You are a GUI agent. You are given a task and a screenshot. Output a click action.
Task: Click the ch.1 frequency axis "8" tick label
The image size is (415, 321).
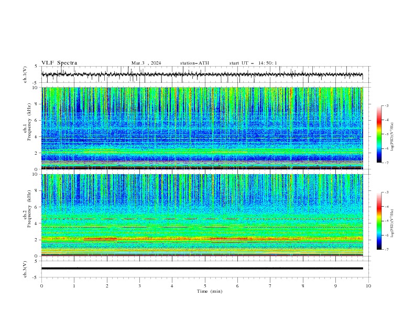(x=36, y=104)
